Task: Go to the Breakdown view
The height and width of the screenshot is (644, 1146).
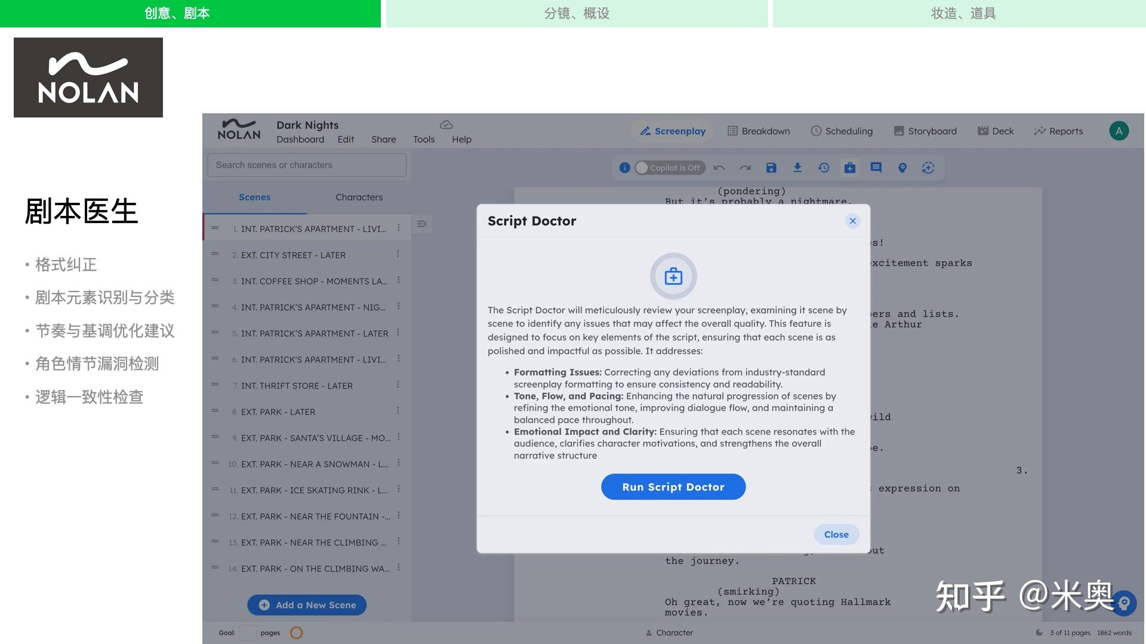Action: pos(759,131)
